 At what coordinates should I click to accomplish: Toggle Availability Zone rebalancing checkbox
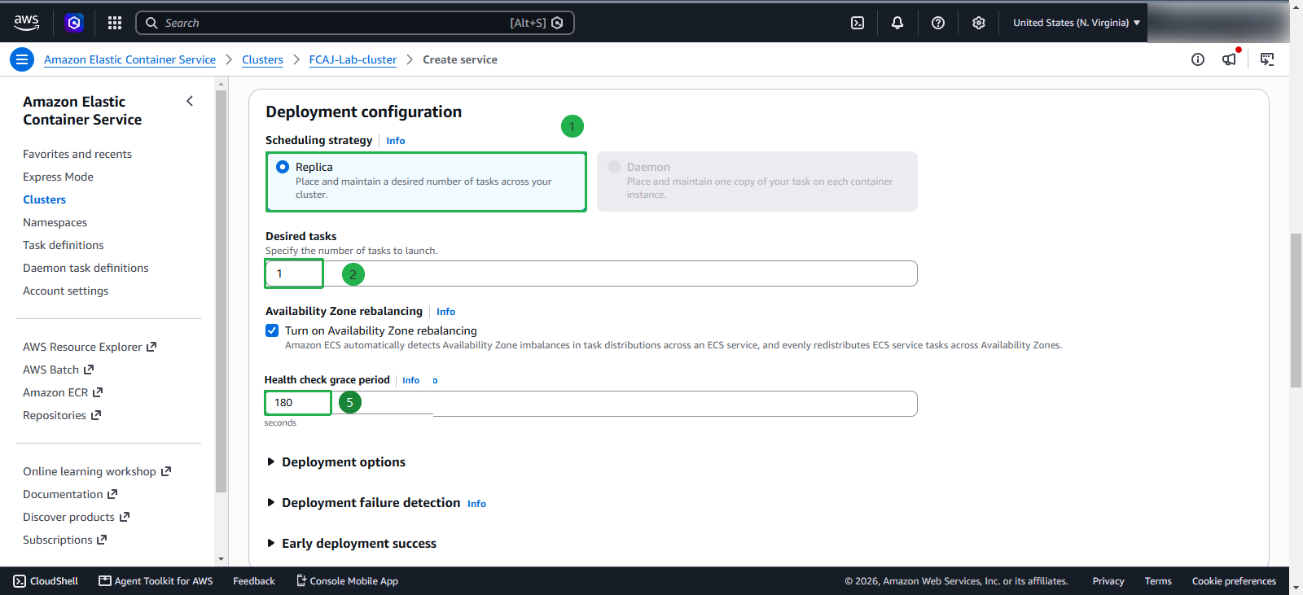pyautogui.click(x=272, y=330)
